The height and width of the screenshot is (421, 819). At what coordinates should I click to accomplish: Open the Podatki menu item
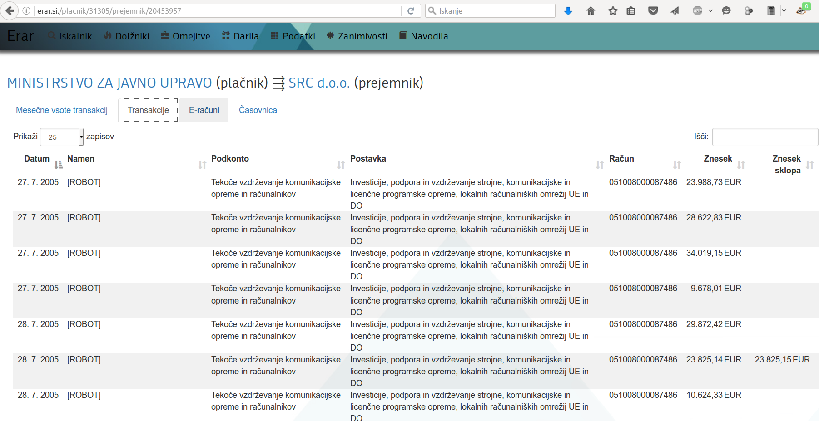coord(293,36)
